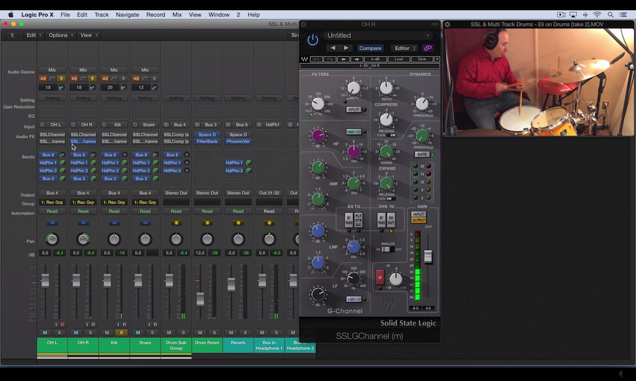Mute the OH L channel
The image size is (636, 381).
(x=45, y=332)
